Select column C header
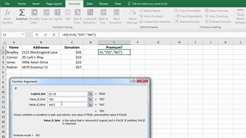Image resolution: width=246 pixels, height=138 pixels. [72, 42]
